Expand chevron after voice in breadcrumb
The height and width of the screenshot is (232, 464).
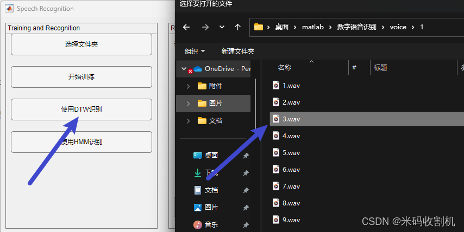[413, 27]
